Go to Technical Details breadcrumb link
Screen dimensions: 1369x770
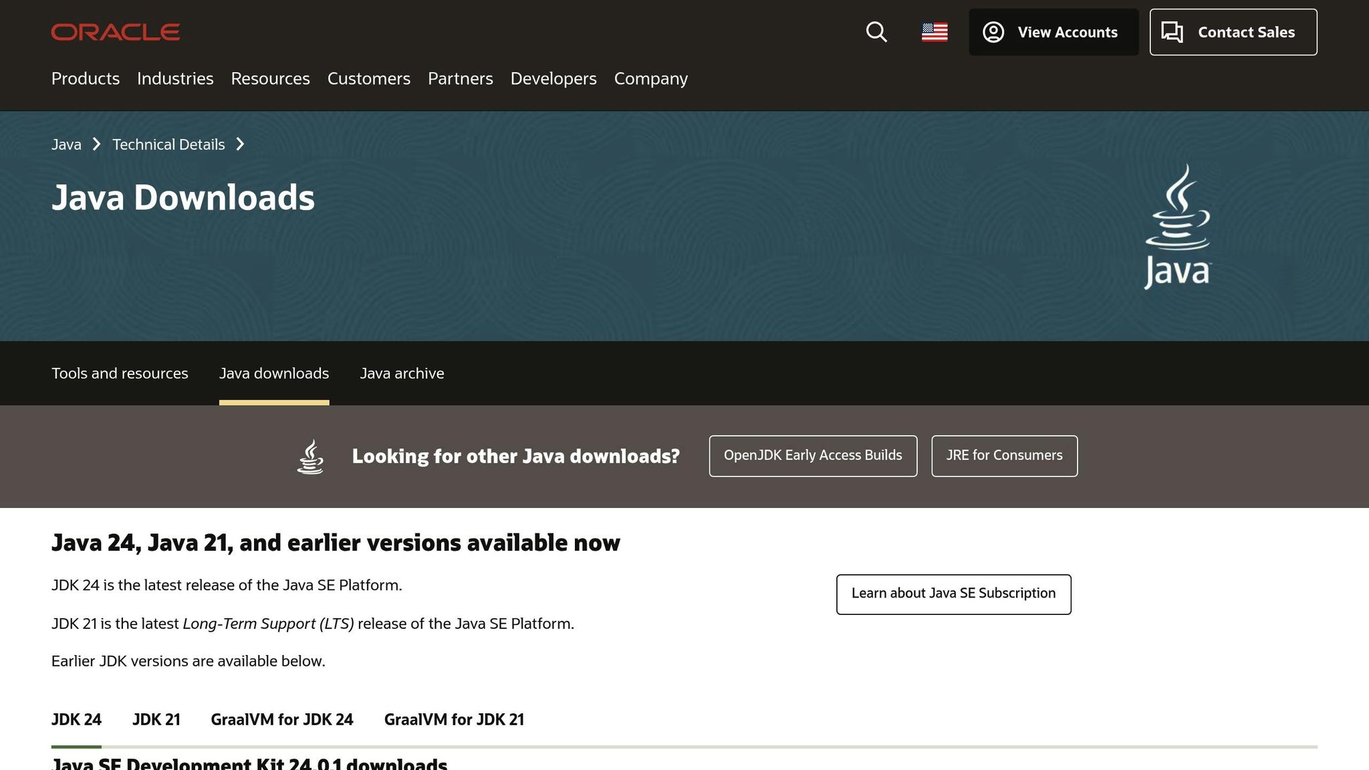pyautogui.click(x=168, y=144)
